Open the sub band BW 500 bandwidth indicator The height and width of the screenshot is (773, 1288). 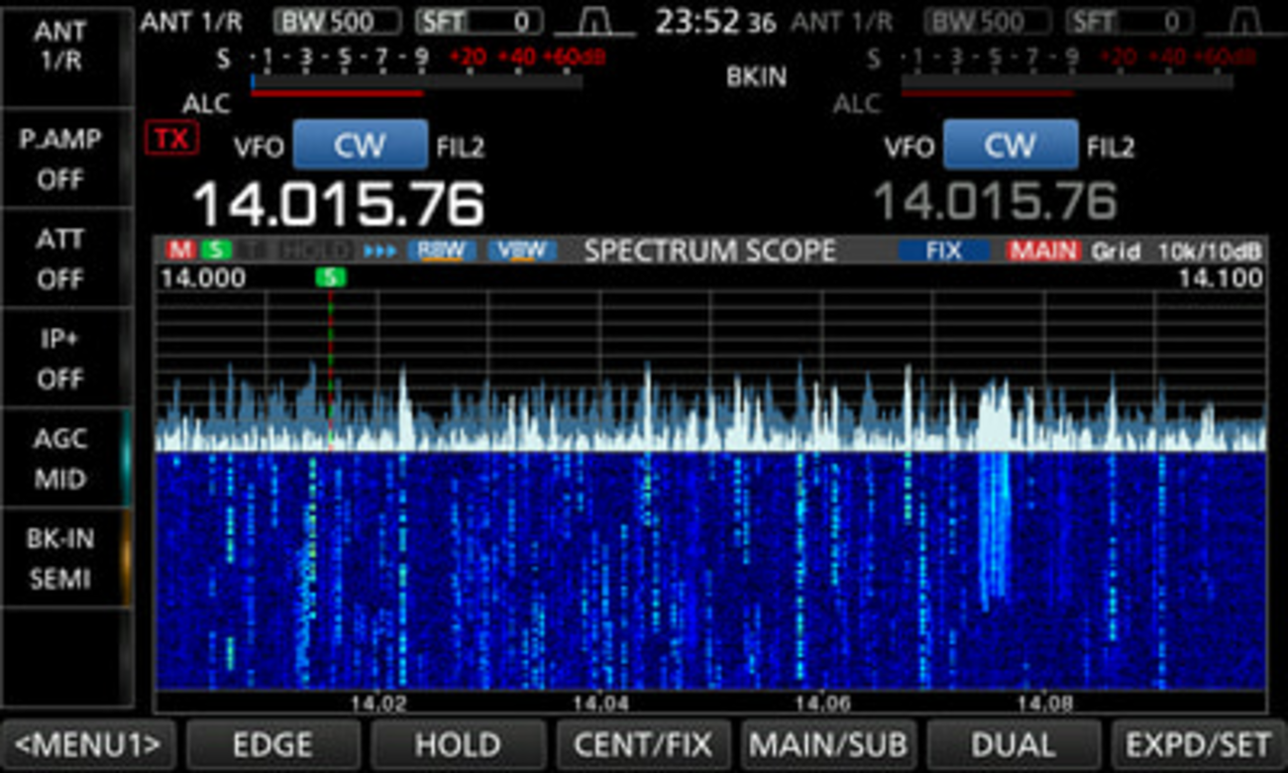click(x=989, y=22)
